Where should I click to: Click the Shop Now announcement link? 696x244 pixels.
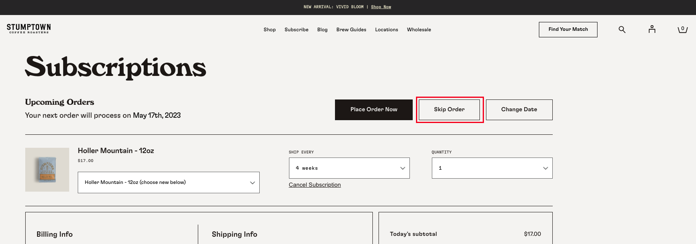(x=381, y=7)
